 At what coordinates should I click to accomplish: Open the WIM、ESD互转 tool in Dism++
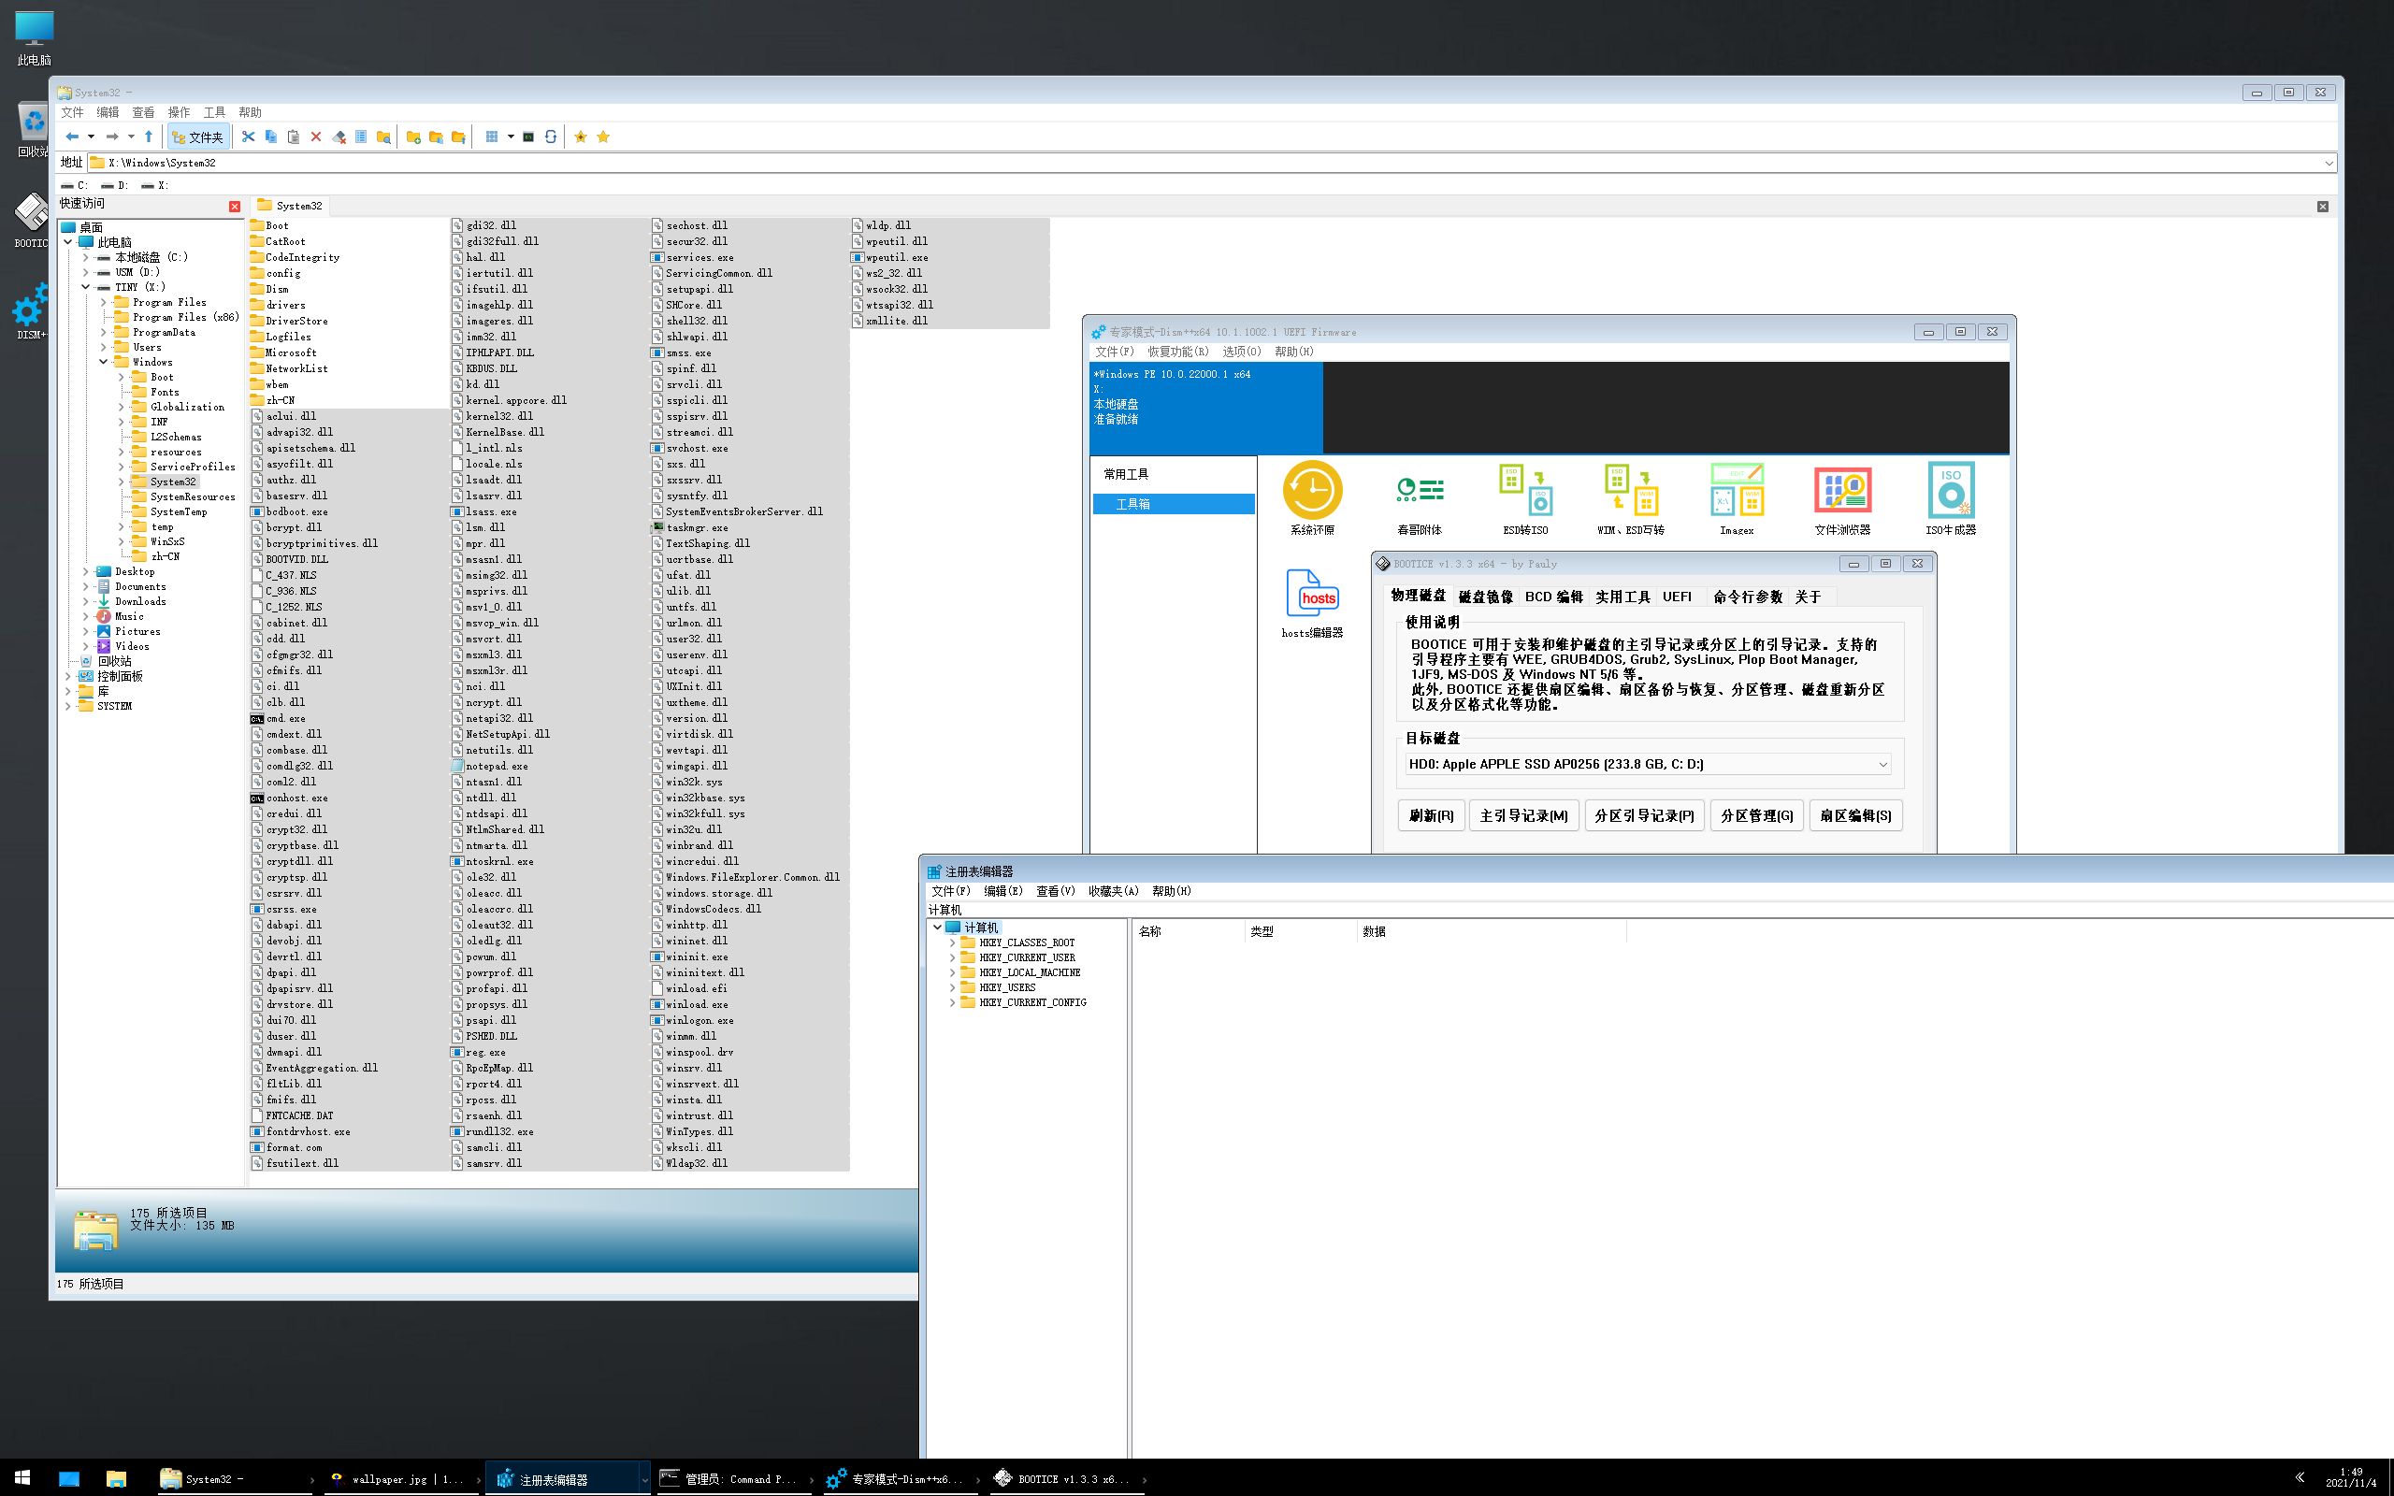1631,498
